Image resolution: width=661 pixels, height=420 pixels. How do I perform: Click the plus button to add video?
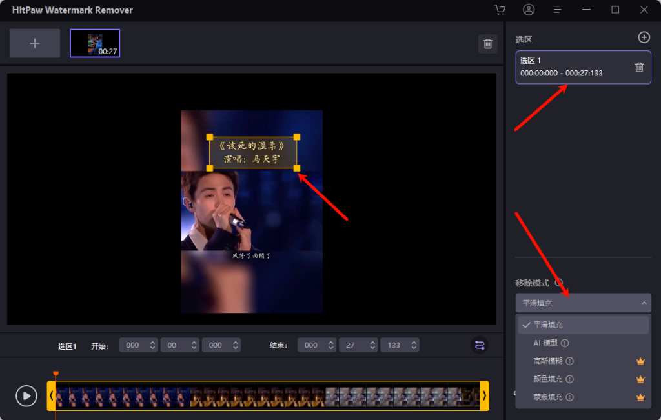tap(35, 43)
